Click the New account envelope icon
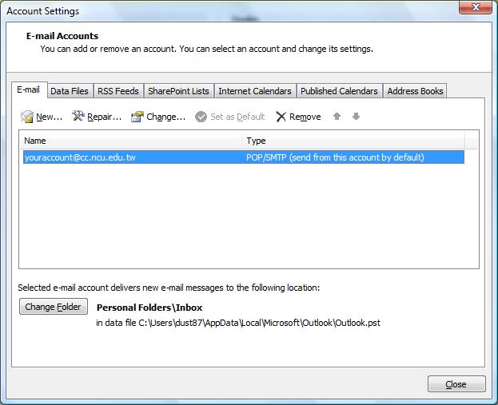This screenshot has width=498, height=405. point(27,117)
